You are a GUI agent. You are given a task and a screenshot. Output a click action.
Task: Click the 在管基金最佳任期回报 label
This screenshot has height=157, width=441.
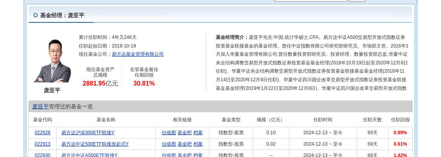tap(144, 72)
